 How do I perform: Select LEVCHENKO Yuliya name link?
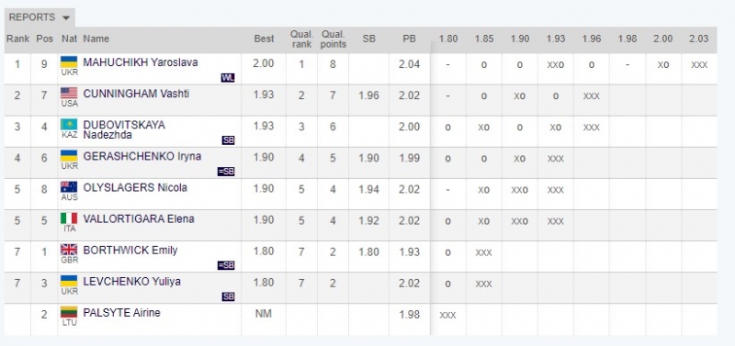click(131, 282)
